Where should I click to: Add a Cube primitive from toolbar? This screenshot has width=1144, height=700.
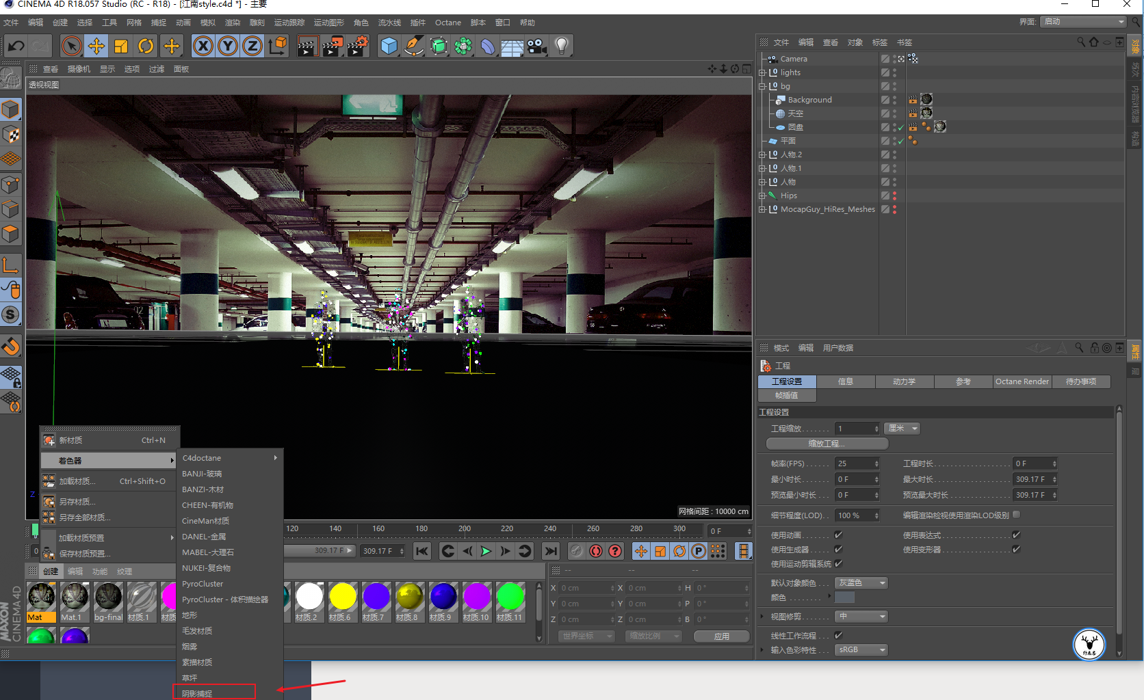coord(389,46)
